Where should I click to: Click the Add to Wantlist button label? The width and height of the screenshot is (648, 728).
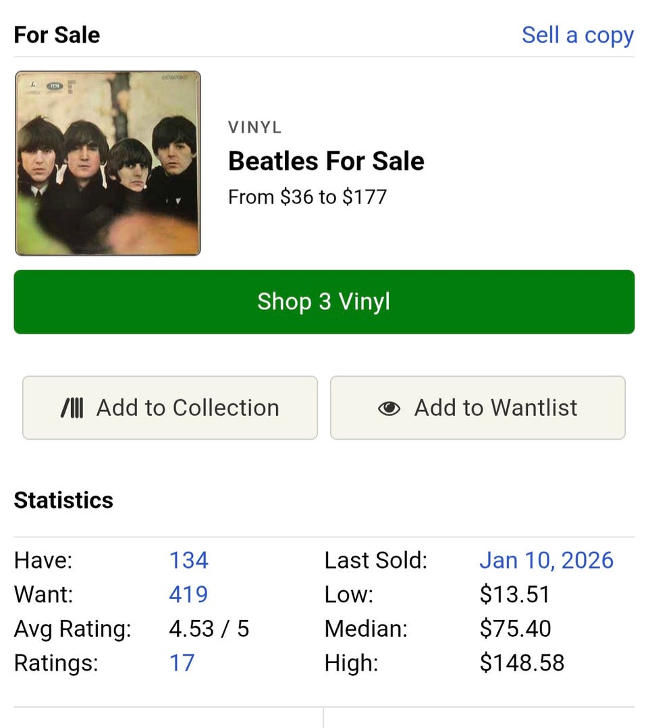495,408
